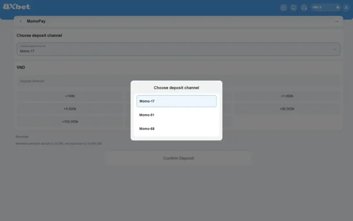Click the 8Xbet logo in the header

[x=17, y=7]
